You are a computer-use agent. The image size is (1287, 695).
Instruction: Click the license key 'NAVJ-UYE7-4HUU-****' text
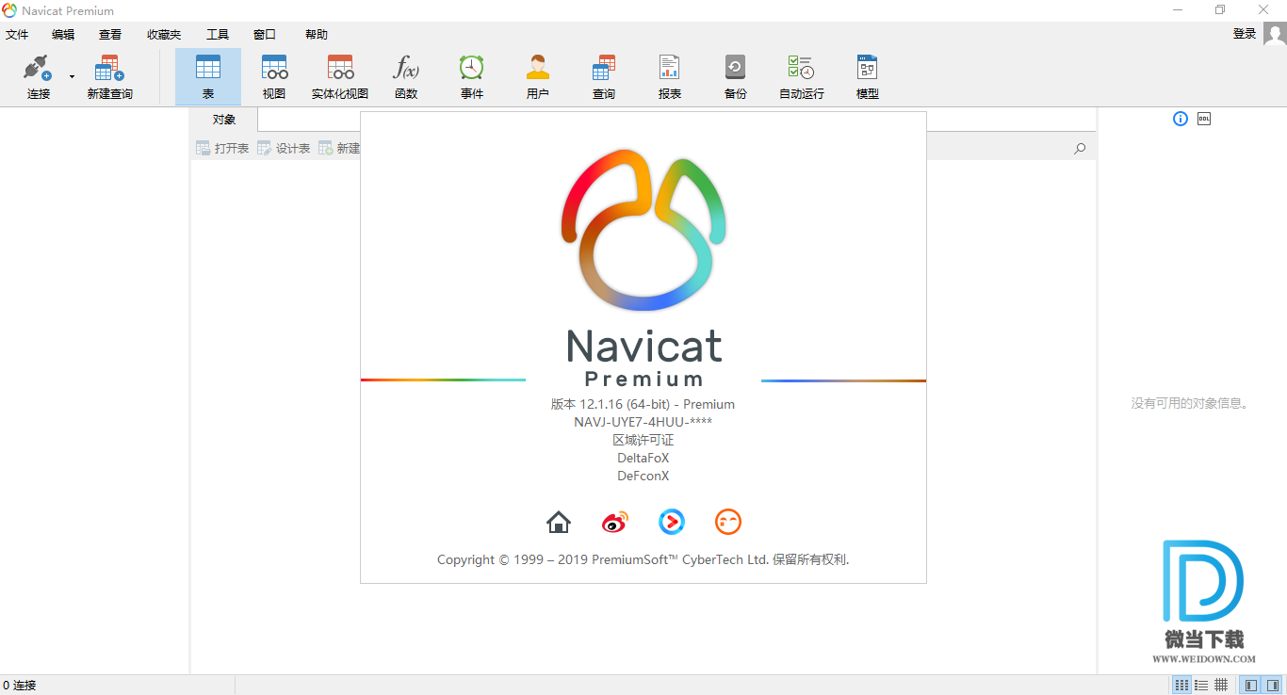[x=643, y=422]
